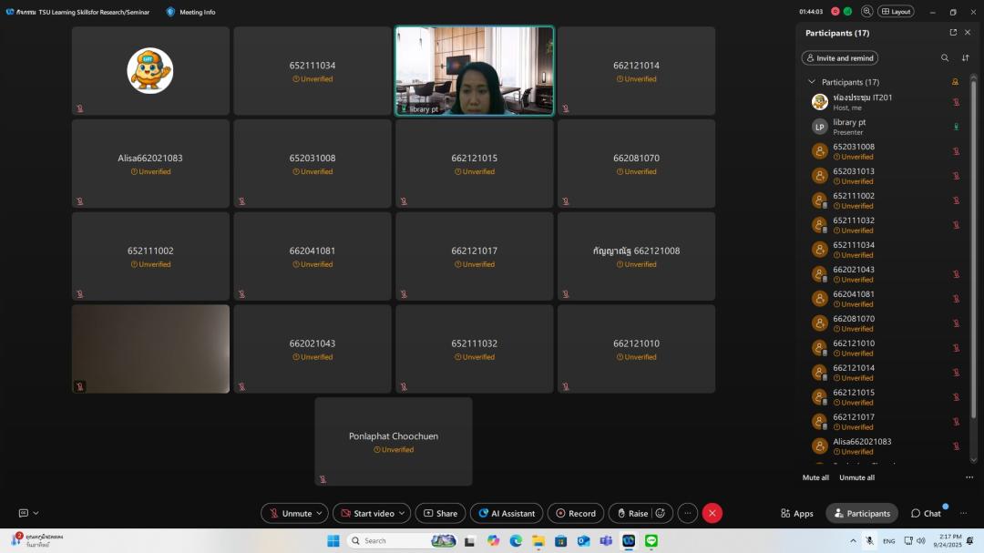
Task: Select the library pt video thumbnail
Action: click(474, 70)
